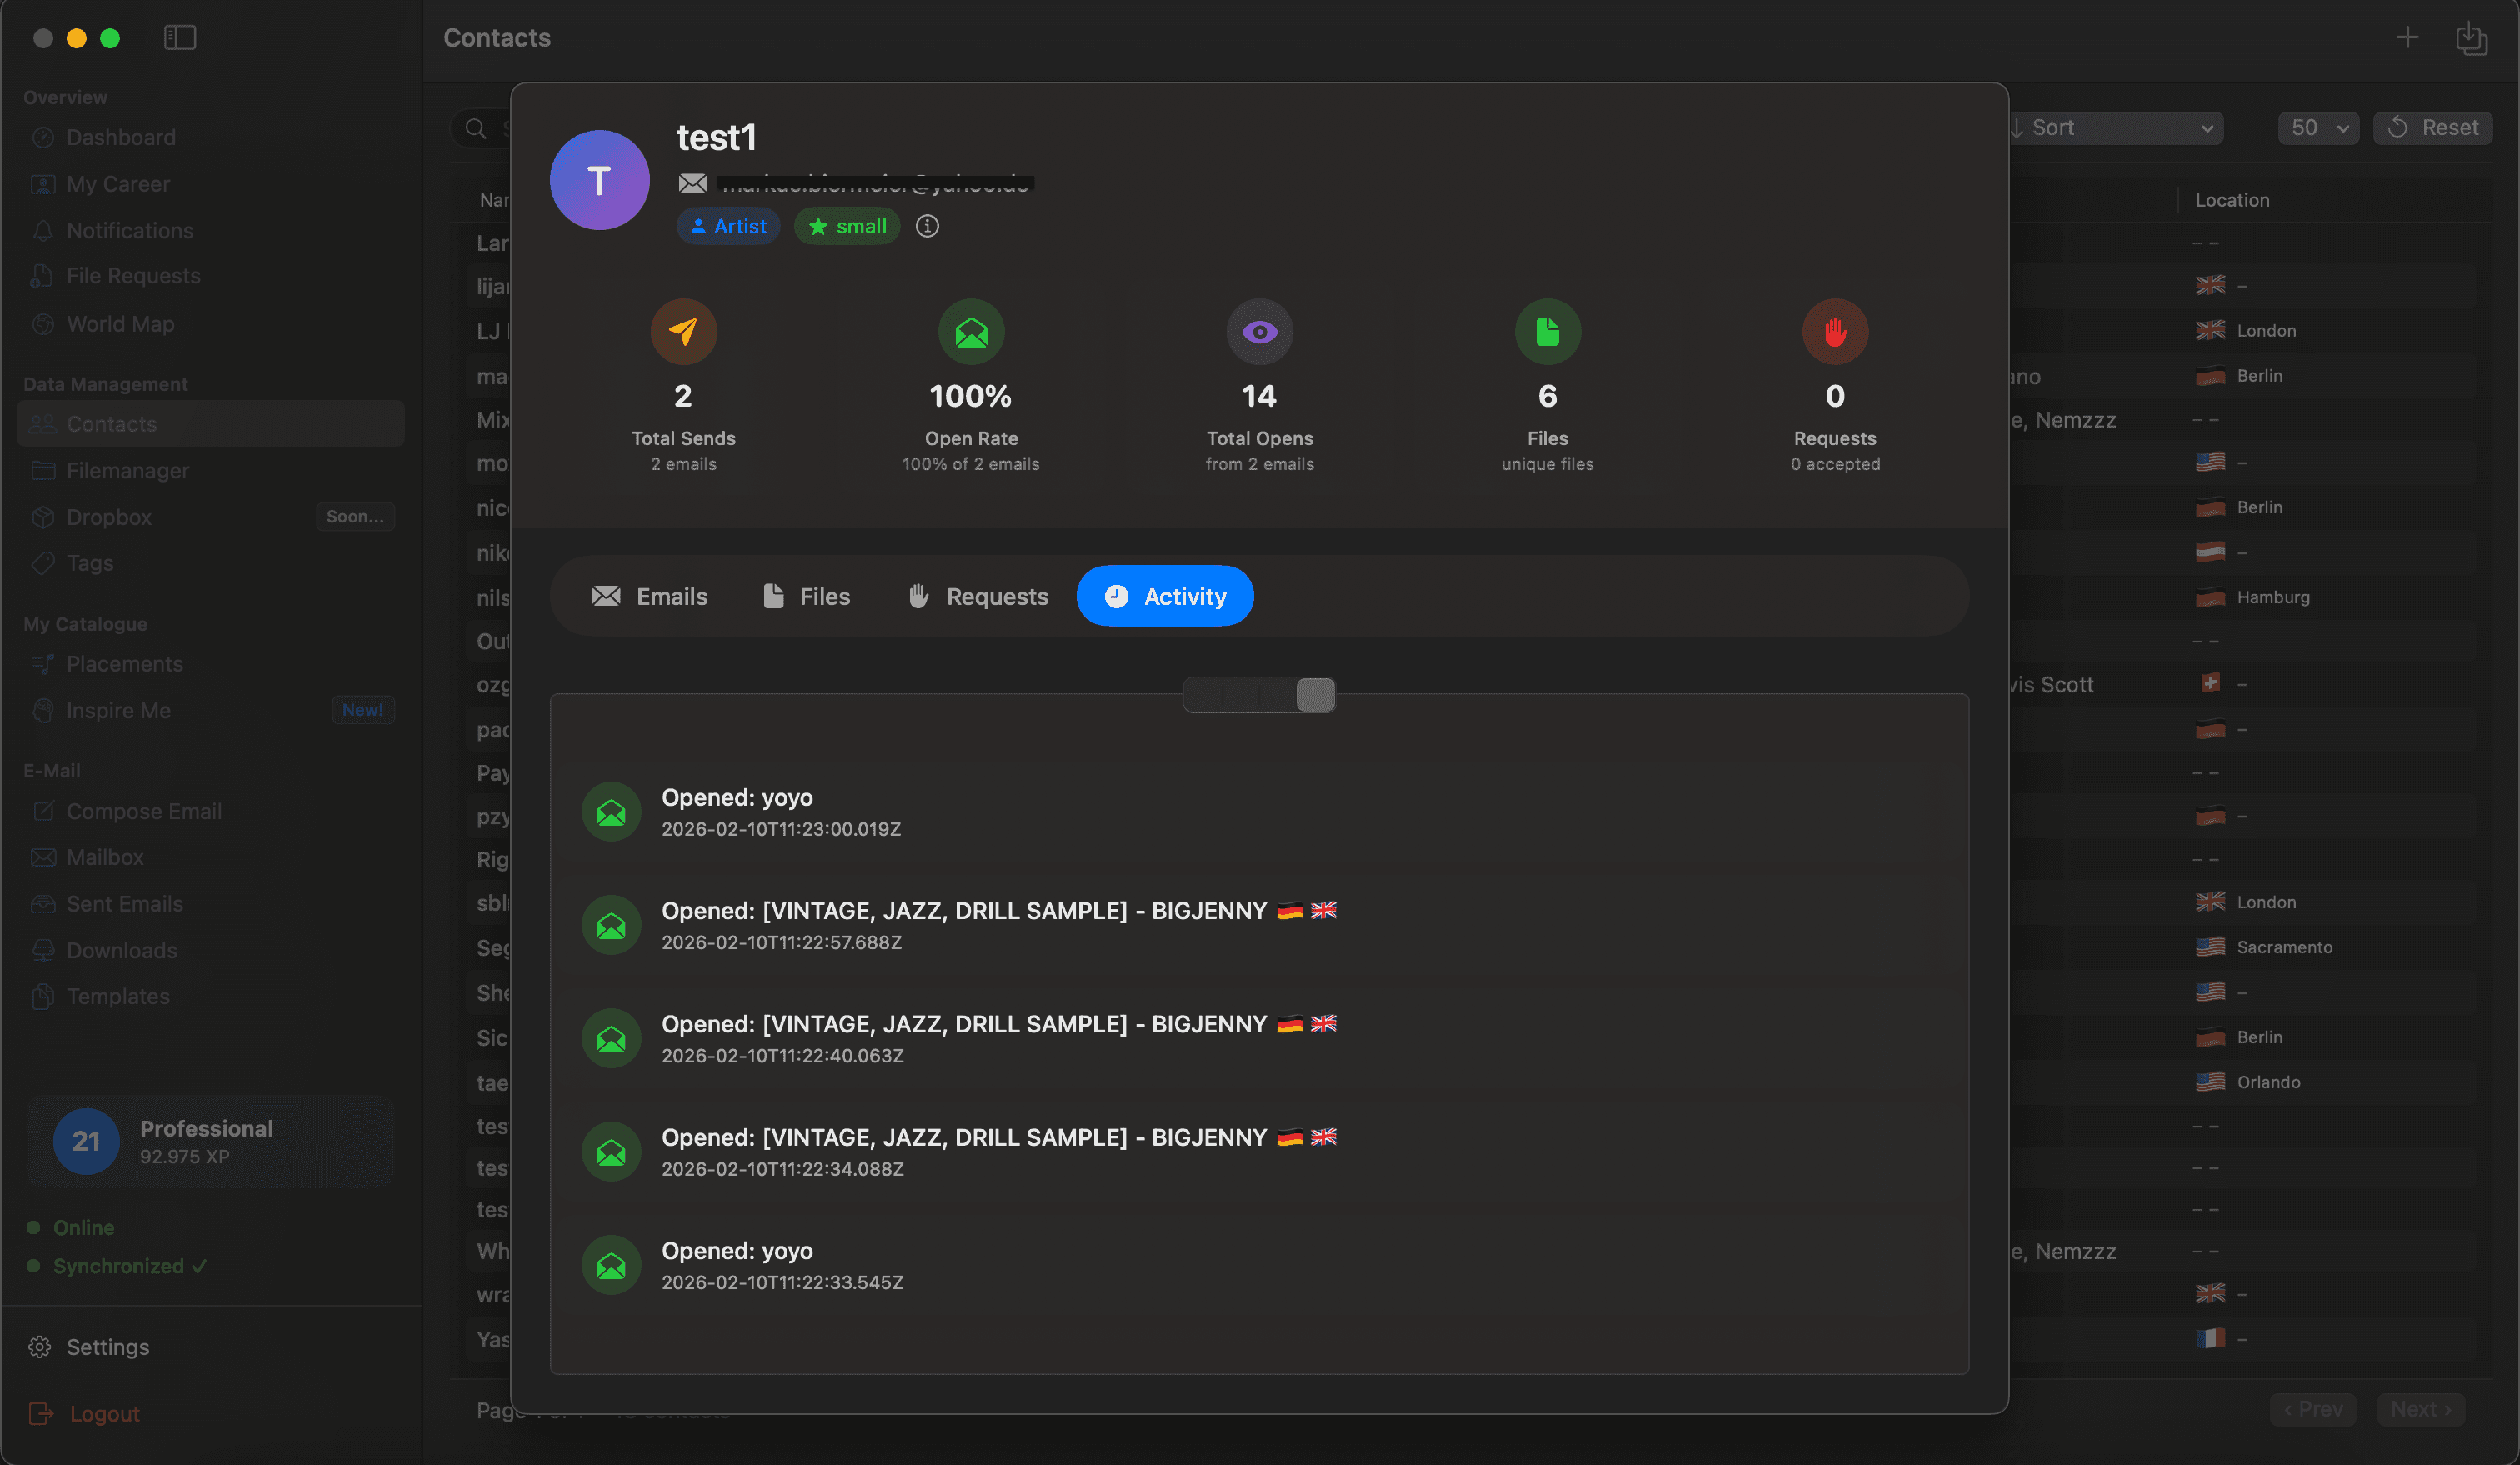Click the Reset button
The image size is (2520, 1465).
point(2433,127)
